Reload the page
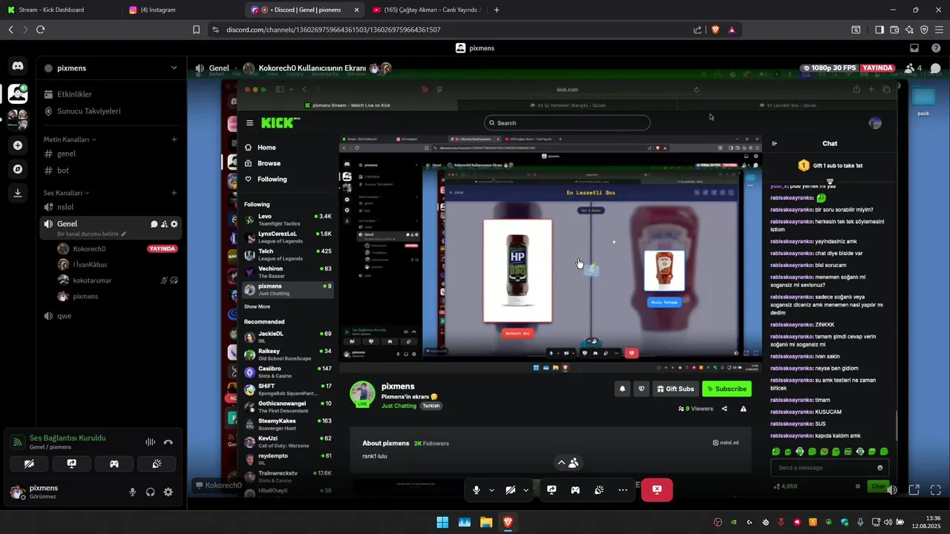Viewport: 950px width, 534px height. tap(40, 30)
